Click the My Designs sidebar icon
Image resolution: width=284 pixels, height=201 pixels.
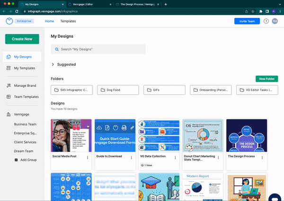click(x=9, y=57)
